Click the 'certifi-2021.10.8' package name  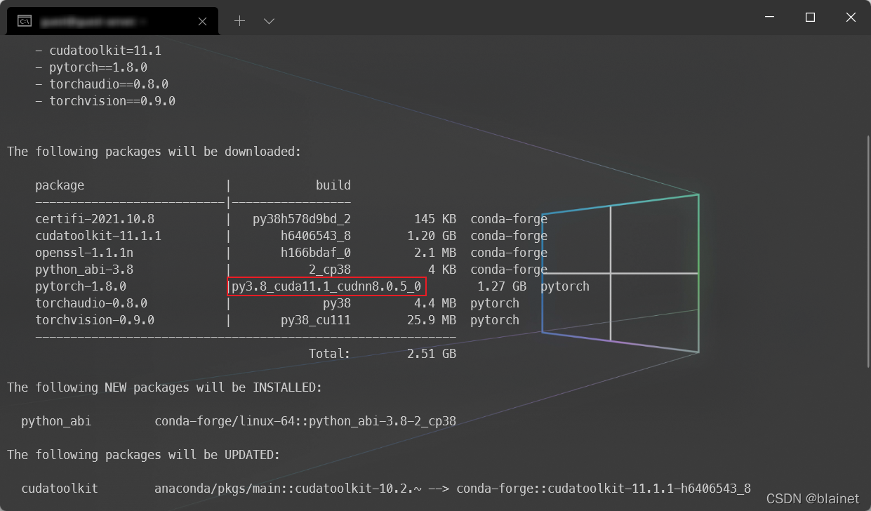pyautogui.click(x=95, y=219)
